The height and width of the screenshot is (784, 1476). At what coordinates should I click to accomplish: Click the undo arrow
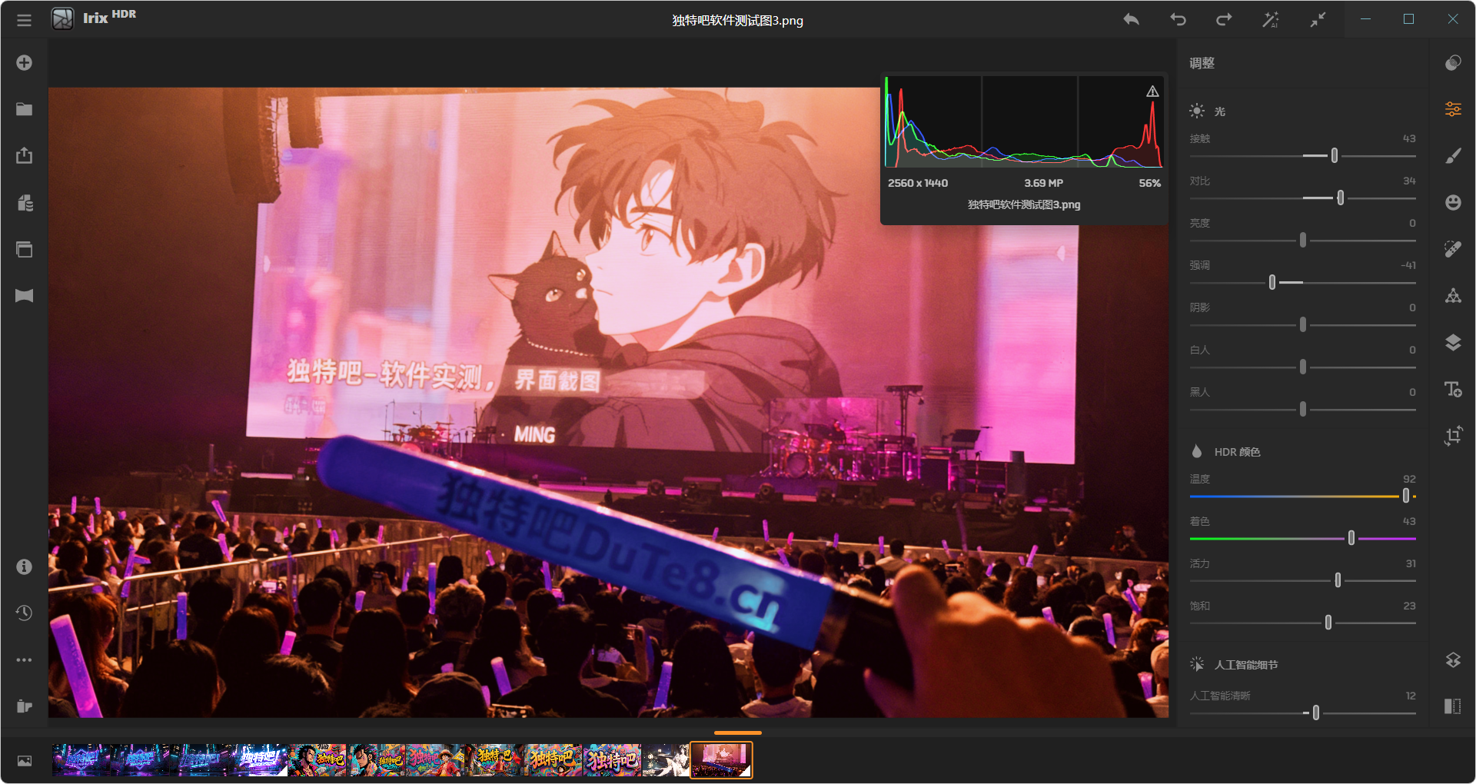point(1178,19)
